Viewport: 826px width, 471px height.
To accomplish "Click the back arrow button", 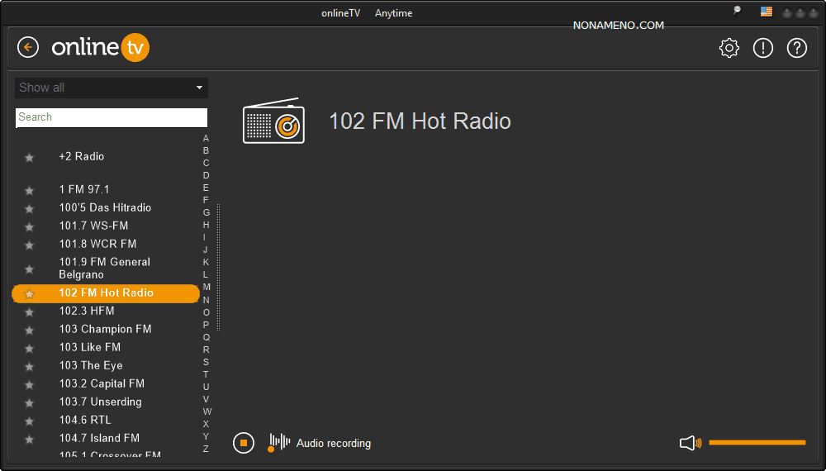I will [28, 48].
